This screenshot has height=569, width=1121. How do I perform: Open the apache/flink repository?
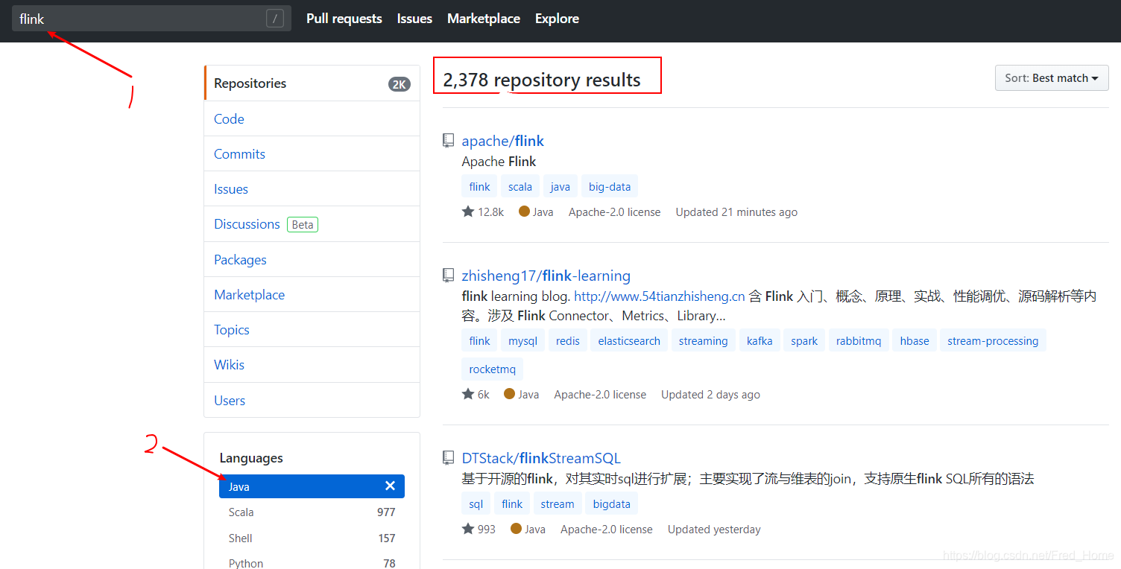coord(502,140)
